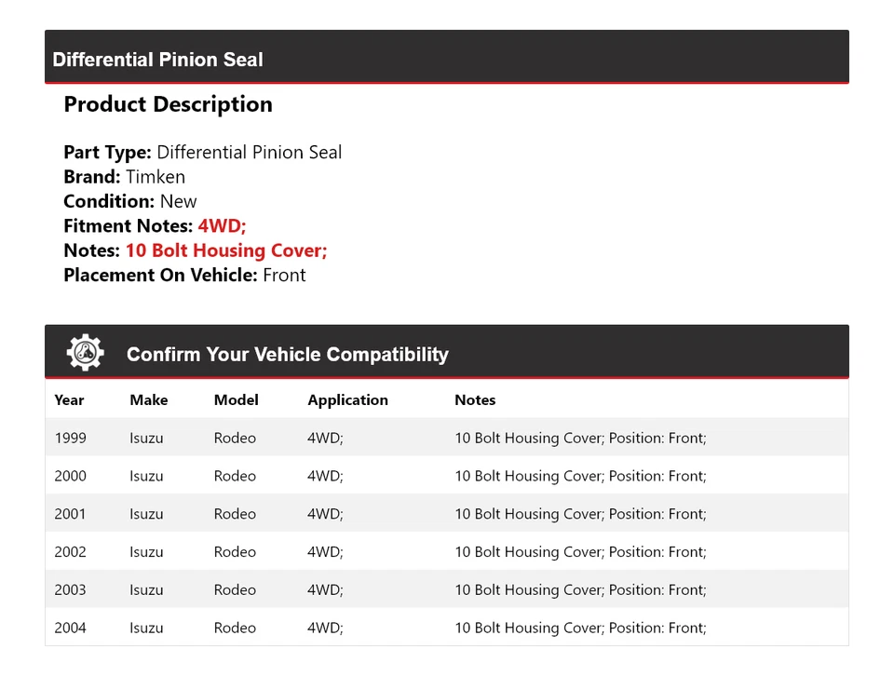This screenshot has height=676, width=894.
Task: Click the Confirm Your Vehicle Compatibility heading
Action: tap(287, 355)
